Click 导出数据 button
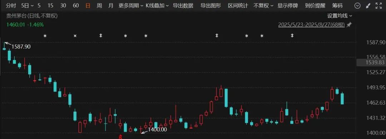The width and height of the screenshot is (386, 139). point(183,5)
